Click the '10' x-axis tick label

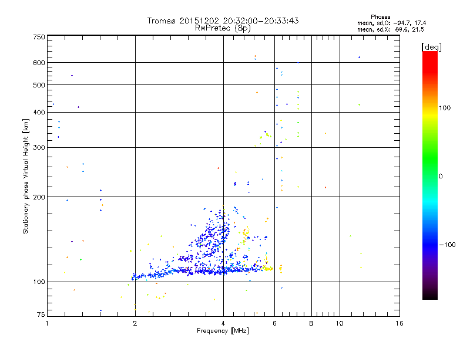point(340,323)
